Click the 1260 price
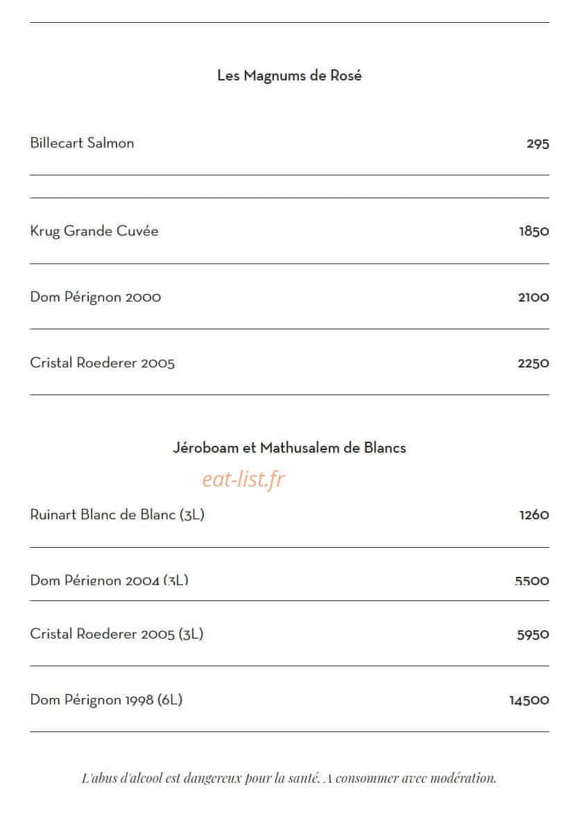 click(534, 515)
